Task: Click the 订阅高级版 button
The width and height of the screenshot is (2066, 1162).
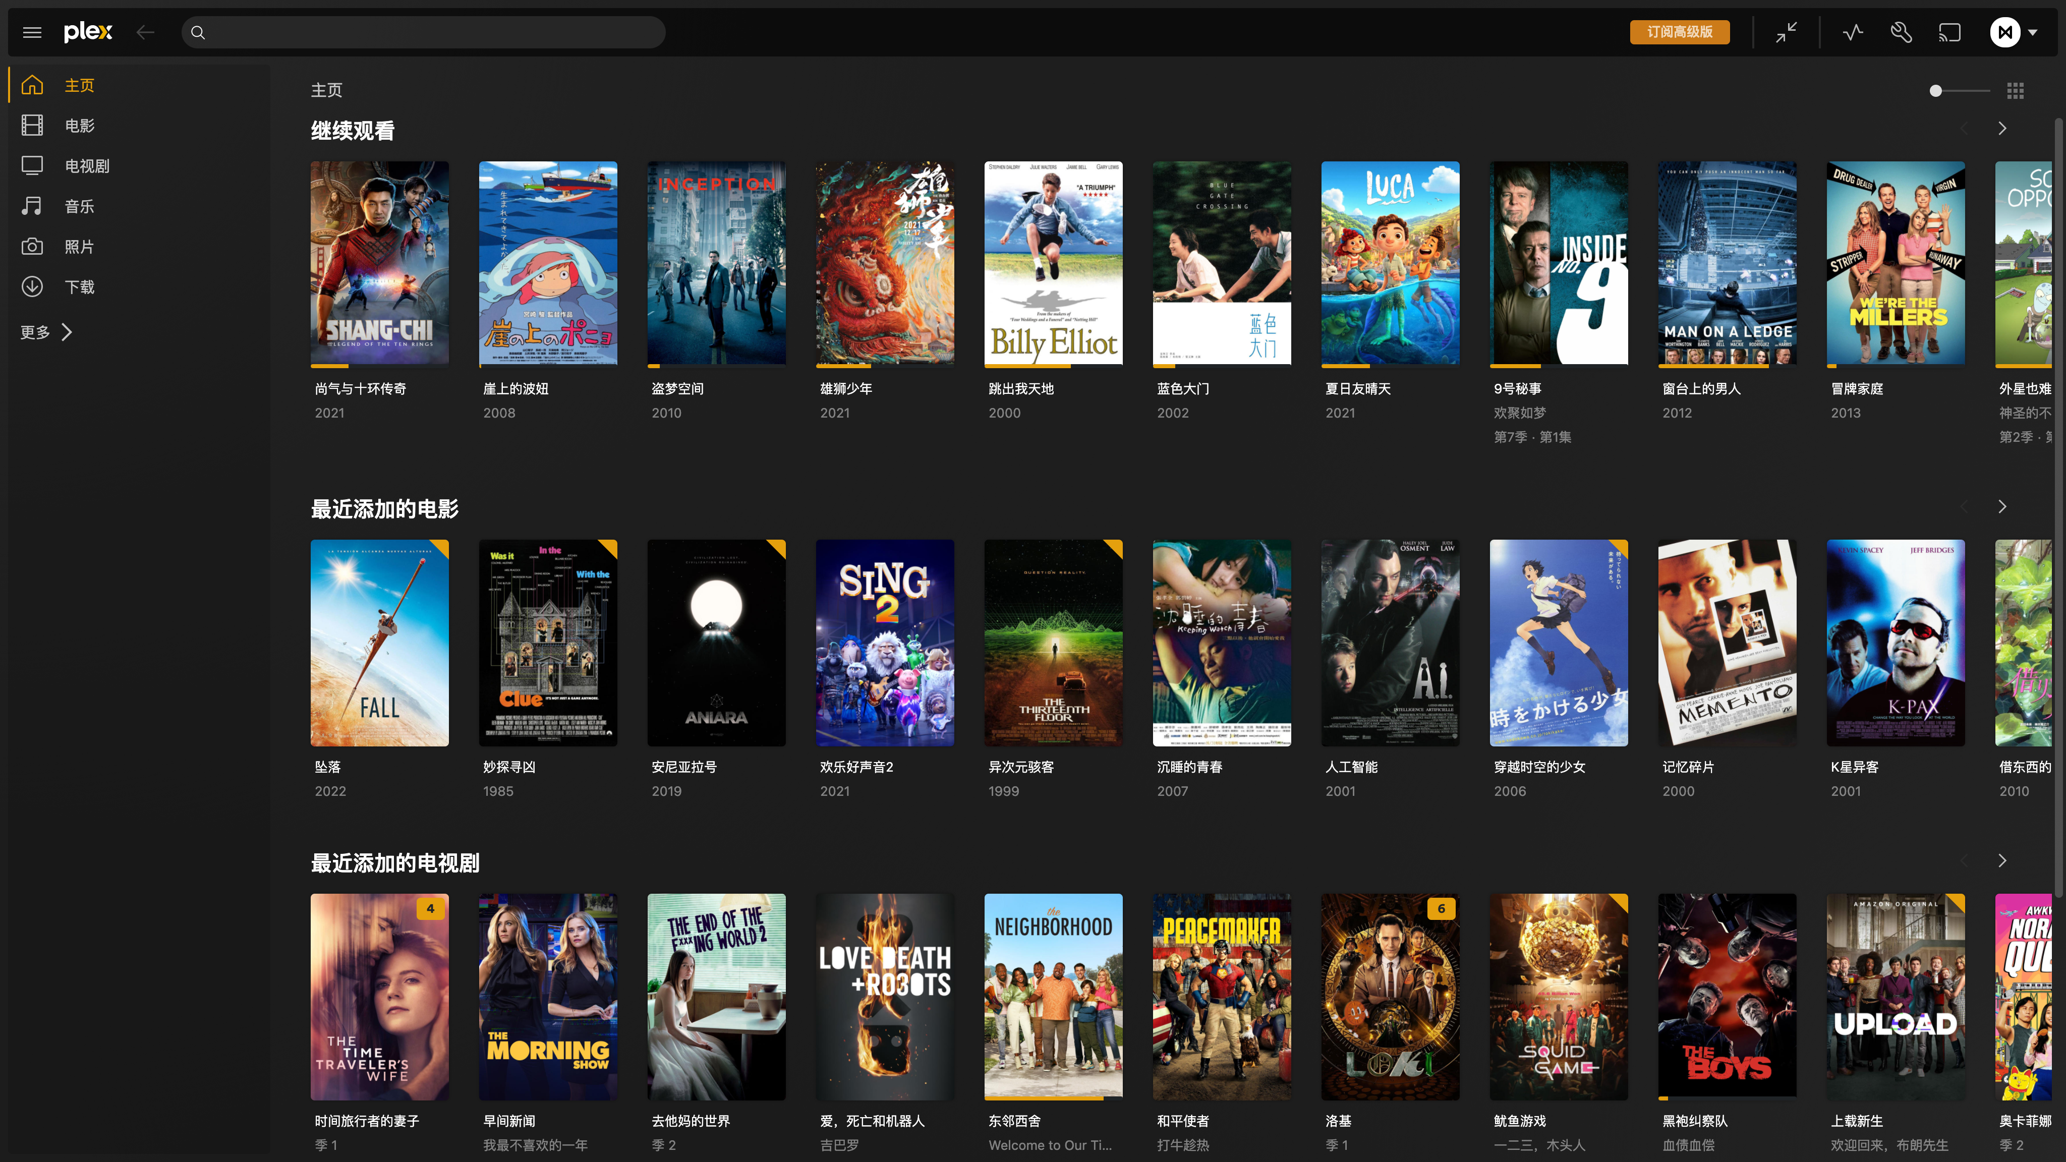Action: 1680,32
